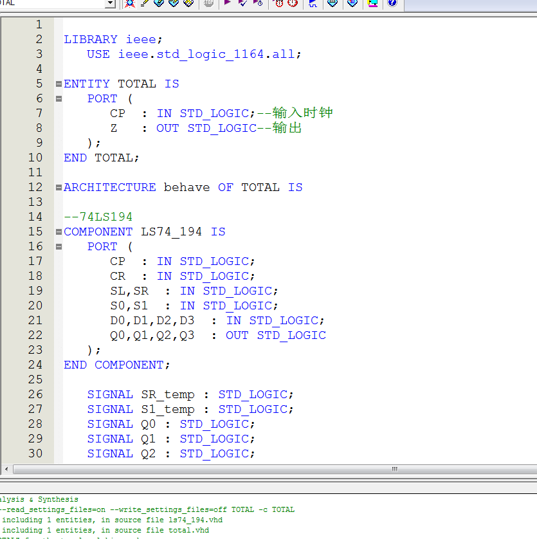Click the '--输入时钟' comment on line 7

pos(295,113)
